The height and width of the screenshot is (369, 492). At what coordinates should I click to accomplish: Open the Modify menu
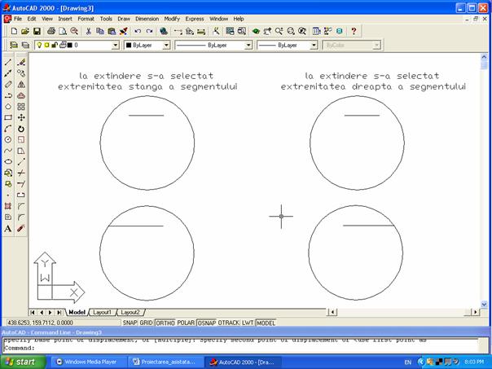tap(172, 18)
